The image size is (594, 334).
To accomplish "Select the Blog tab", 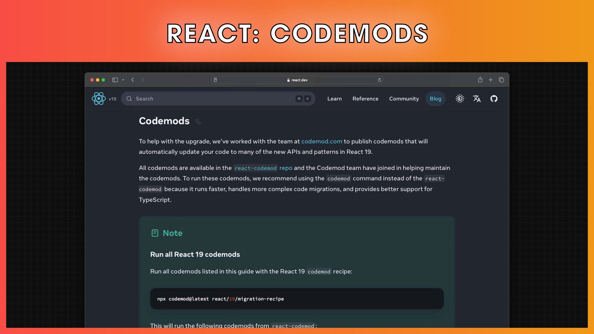I will coord(435,99).
